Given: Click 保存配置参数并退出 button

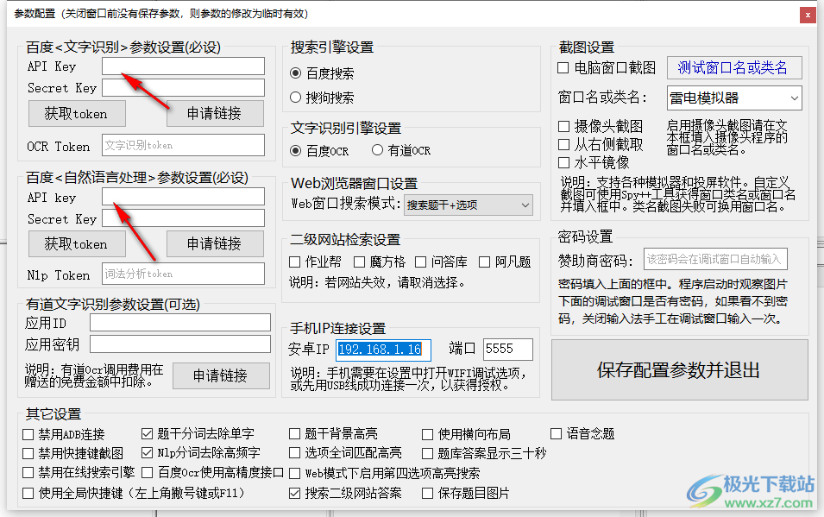Looking at the screenshot, I should point(680,369).
